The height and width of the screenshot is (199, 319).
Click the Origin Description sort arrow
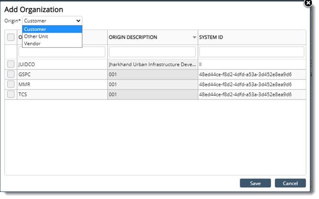pyautogui.click(x=194, y=38)
